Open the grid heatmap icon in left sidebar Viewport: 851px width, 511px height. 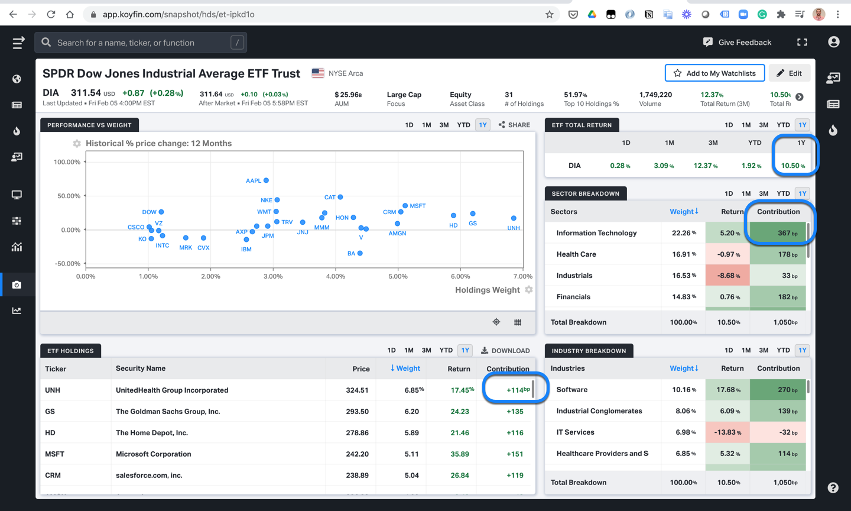(17, 221)
